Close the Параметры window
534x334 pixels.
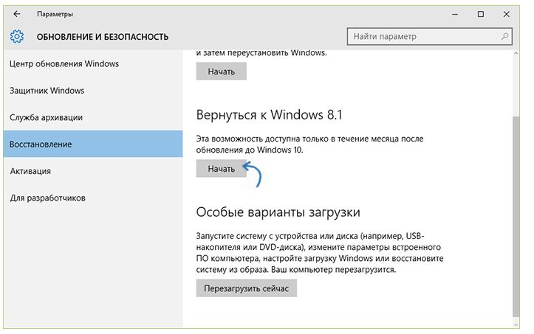pyautogui.click(x=506, y=14)
